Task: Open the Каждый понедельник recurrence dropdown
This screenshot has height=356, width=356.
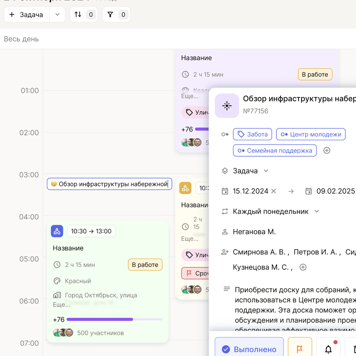Action: [x=317, y=212]
